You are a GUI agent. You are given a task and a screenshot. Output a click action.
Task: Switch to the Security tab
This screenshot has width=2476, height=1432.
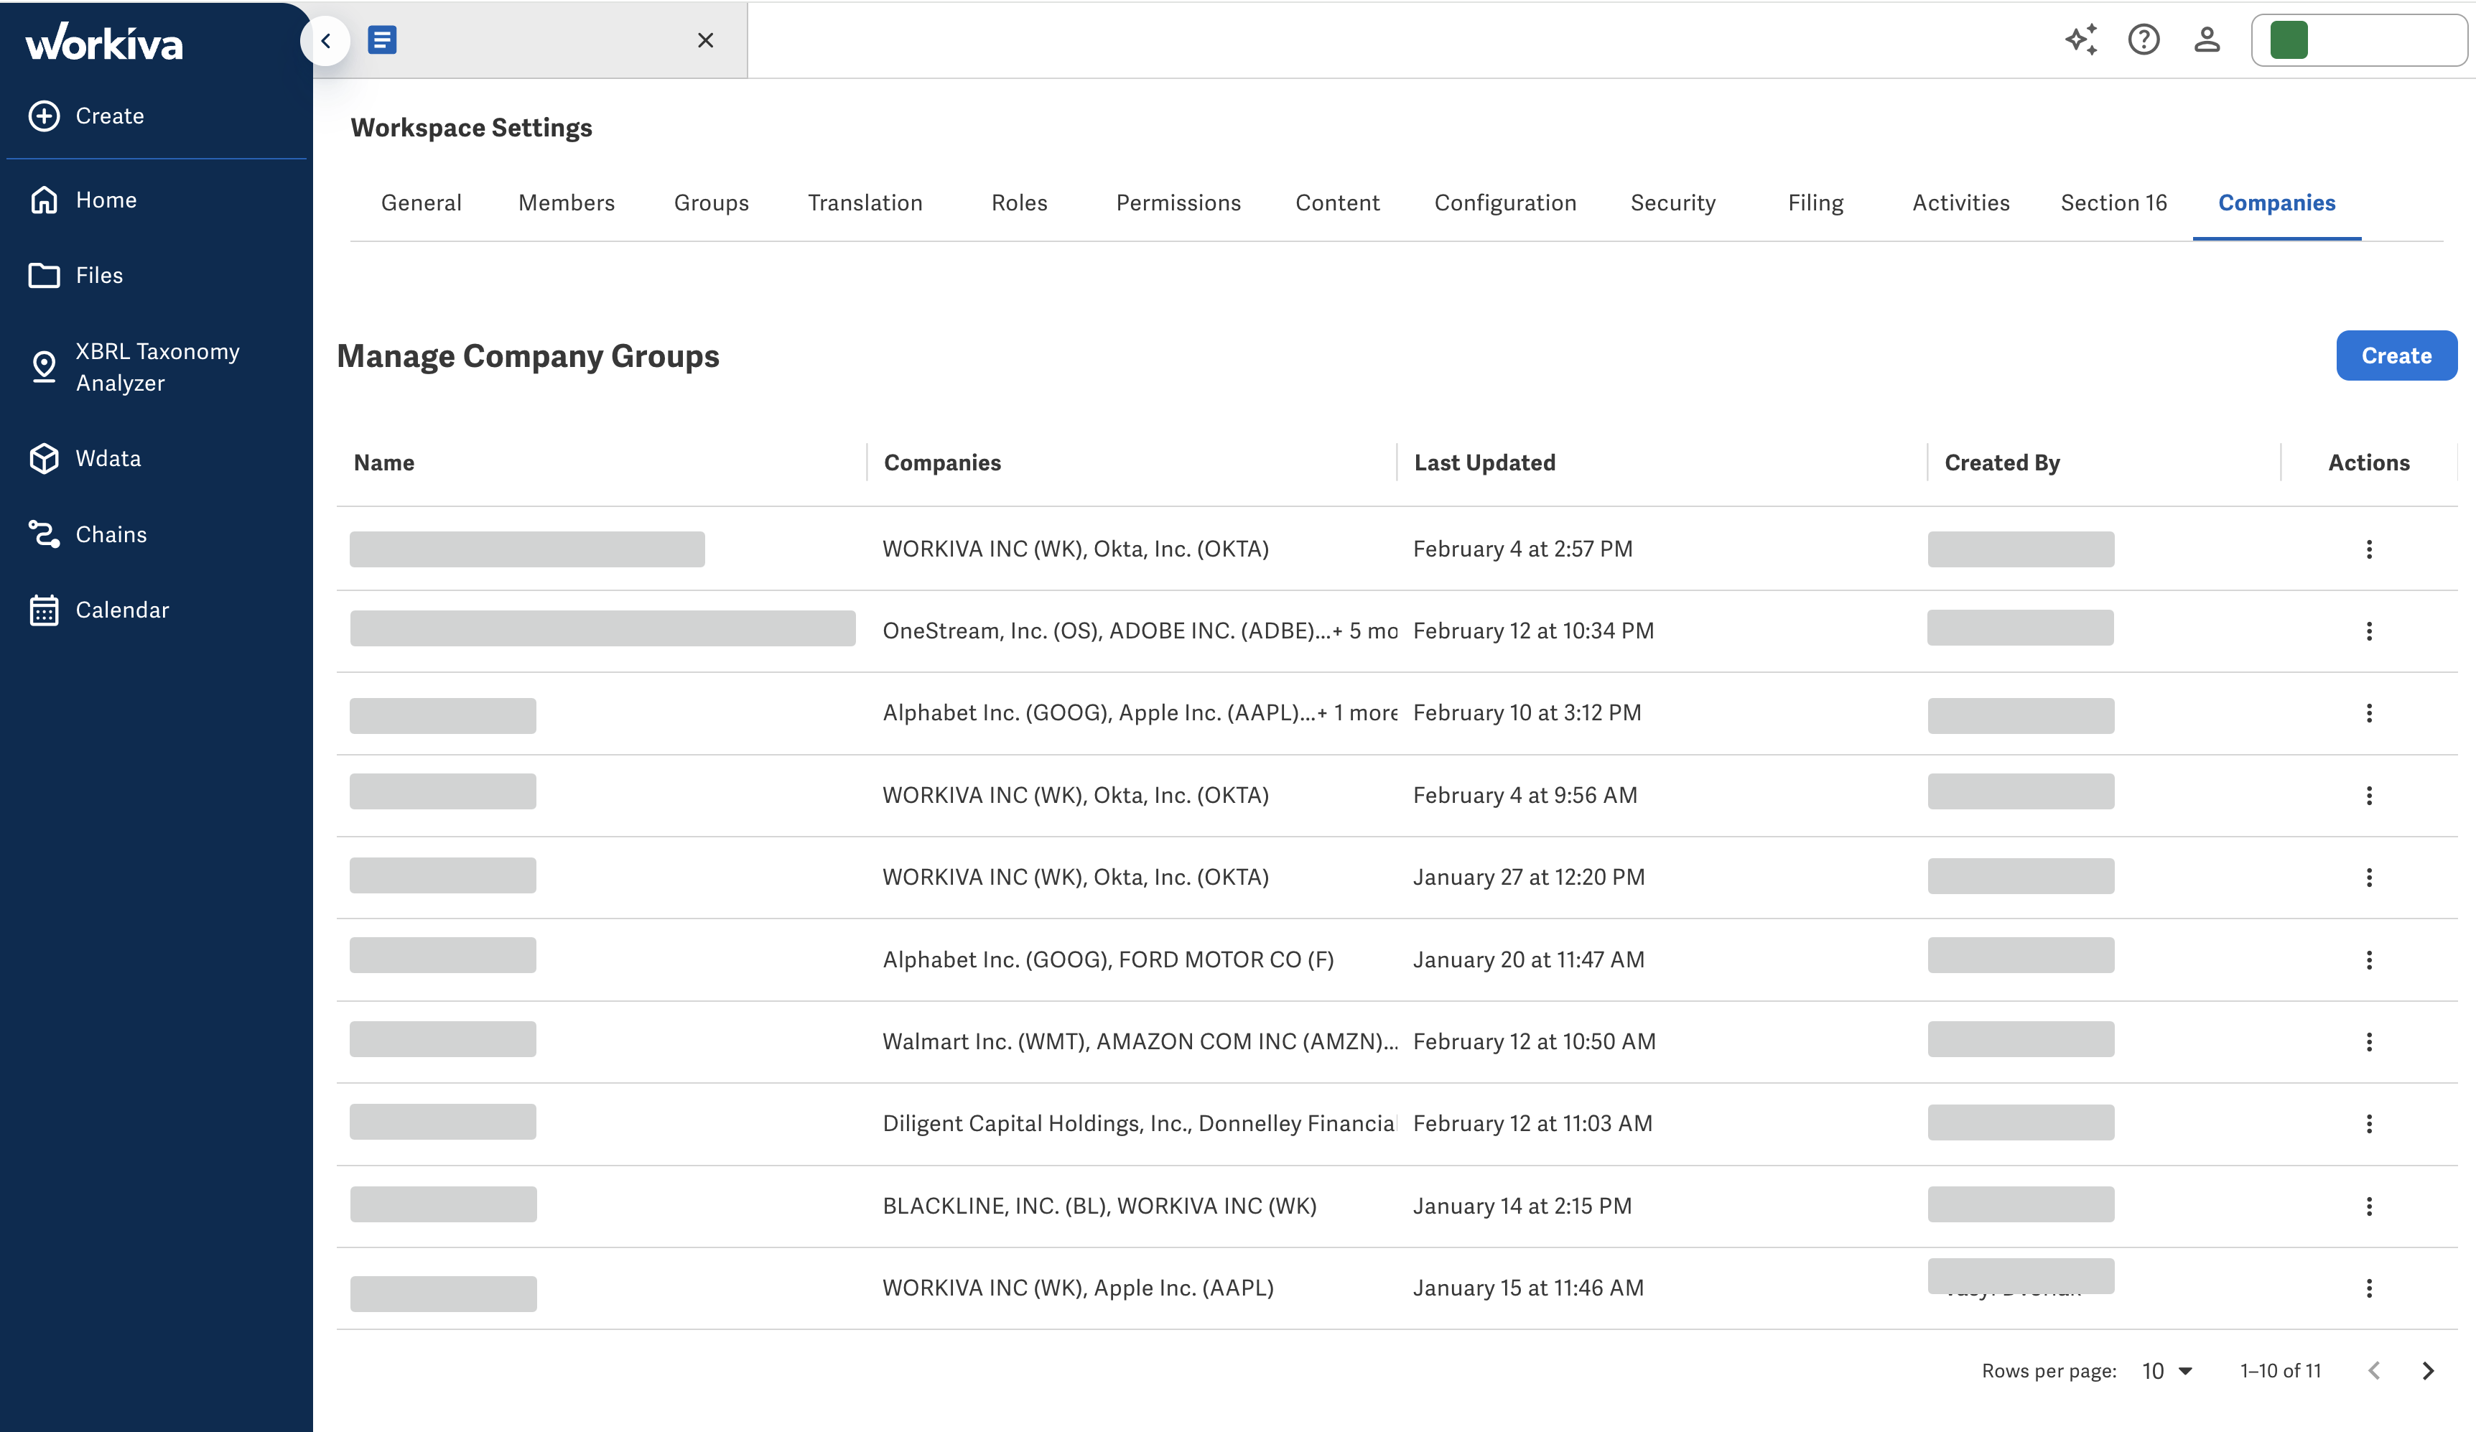1673,203
